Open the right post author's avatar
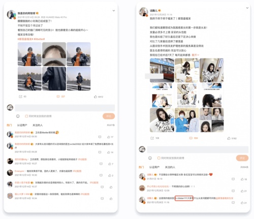Image resolution: width=254 pixels, height=219 pixels. pyautogui.click(x=143, y=12)
